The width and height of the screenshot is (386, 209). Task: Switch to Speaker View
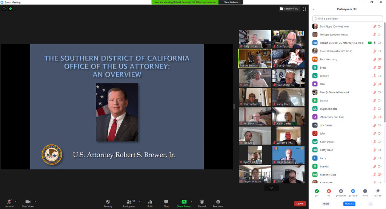coord(289,9)
